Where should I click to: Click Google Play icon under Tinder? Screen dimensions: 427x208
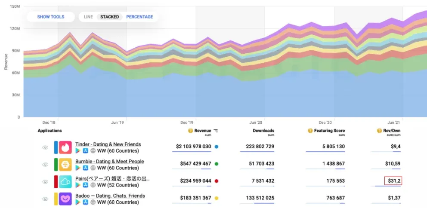click(x=78, y=151)
